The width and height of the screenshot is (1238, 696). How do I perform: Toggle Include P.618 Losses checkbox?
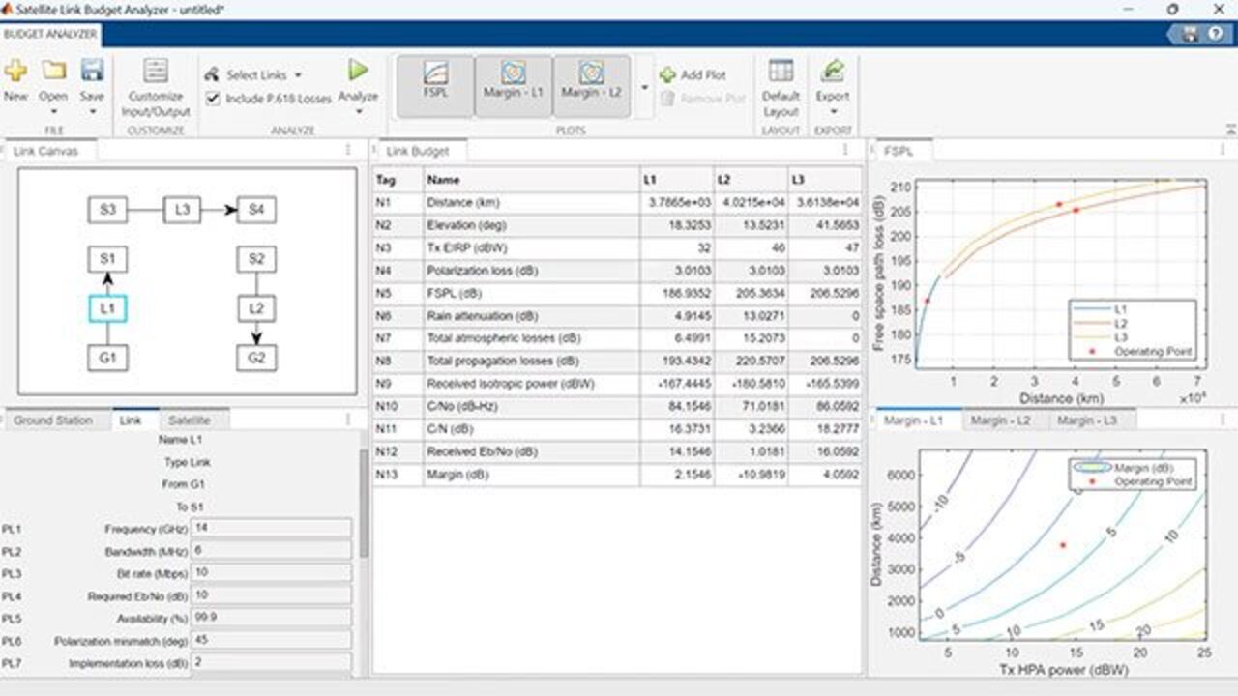214,99
